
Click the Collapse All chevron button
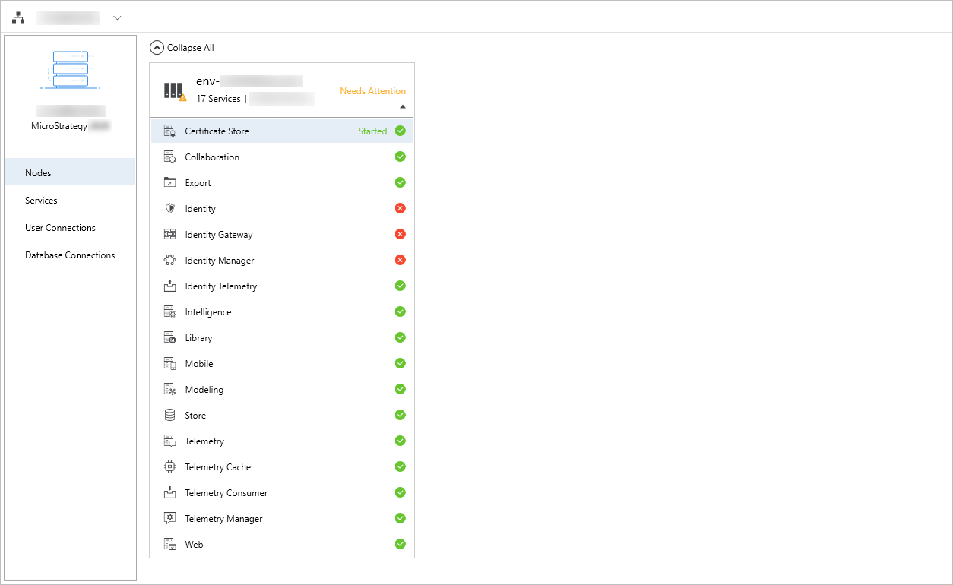[157, 48]
